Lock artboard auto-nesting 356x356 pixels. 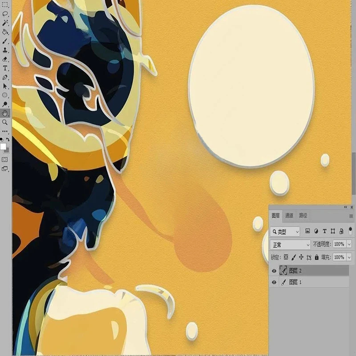click(x=309, y=257)
